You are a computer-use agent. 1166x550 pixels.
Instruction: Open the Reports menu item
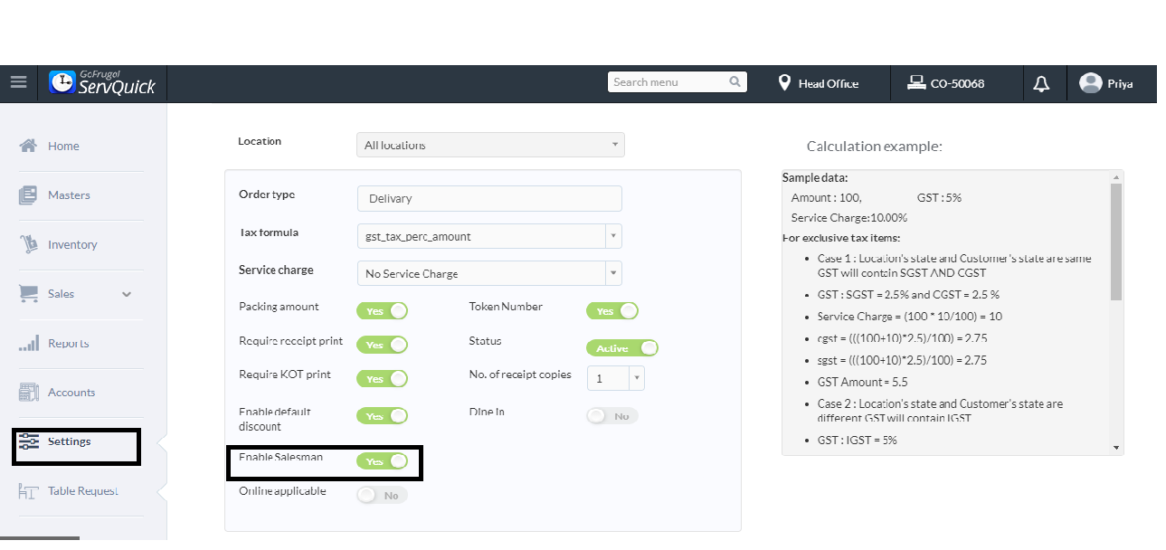pyautogui.click(x=68, y=344)
